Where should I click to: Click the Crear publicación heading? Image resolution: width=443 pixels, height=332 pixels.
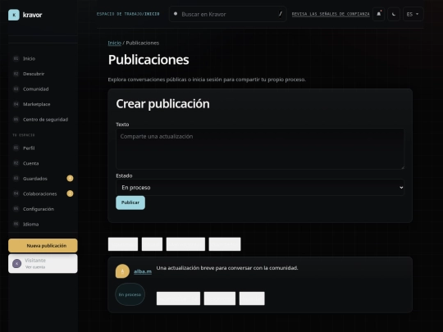[163, 103]
